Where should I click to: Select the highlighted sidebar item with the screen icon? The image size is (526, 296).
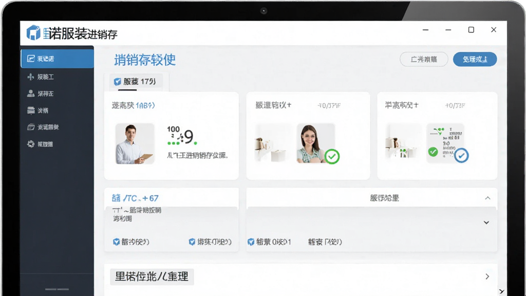tap(57, 59)
